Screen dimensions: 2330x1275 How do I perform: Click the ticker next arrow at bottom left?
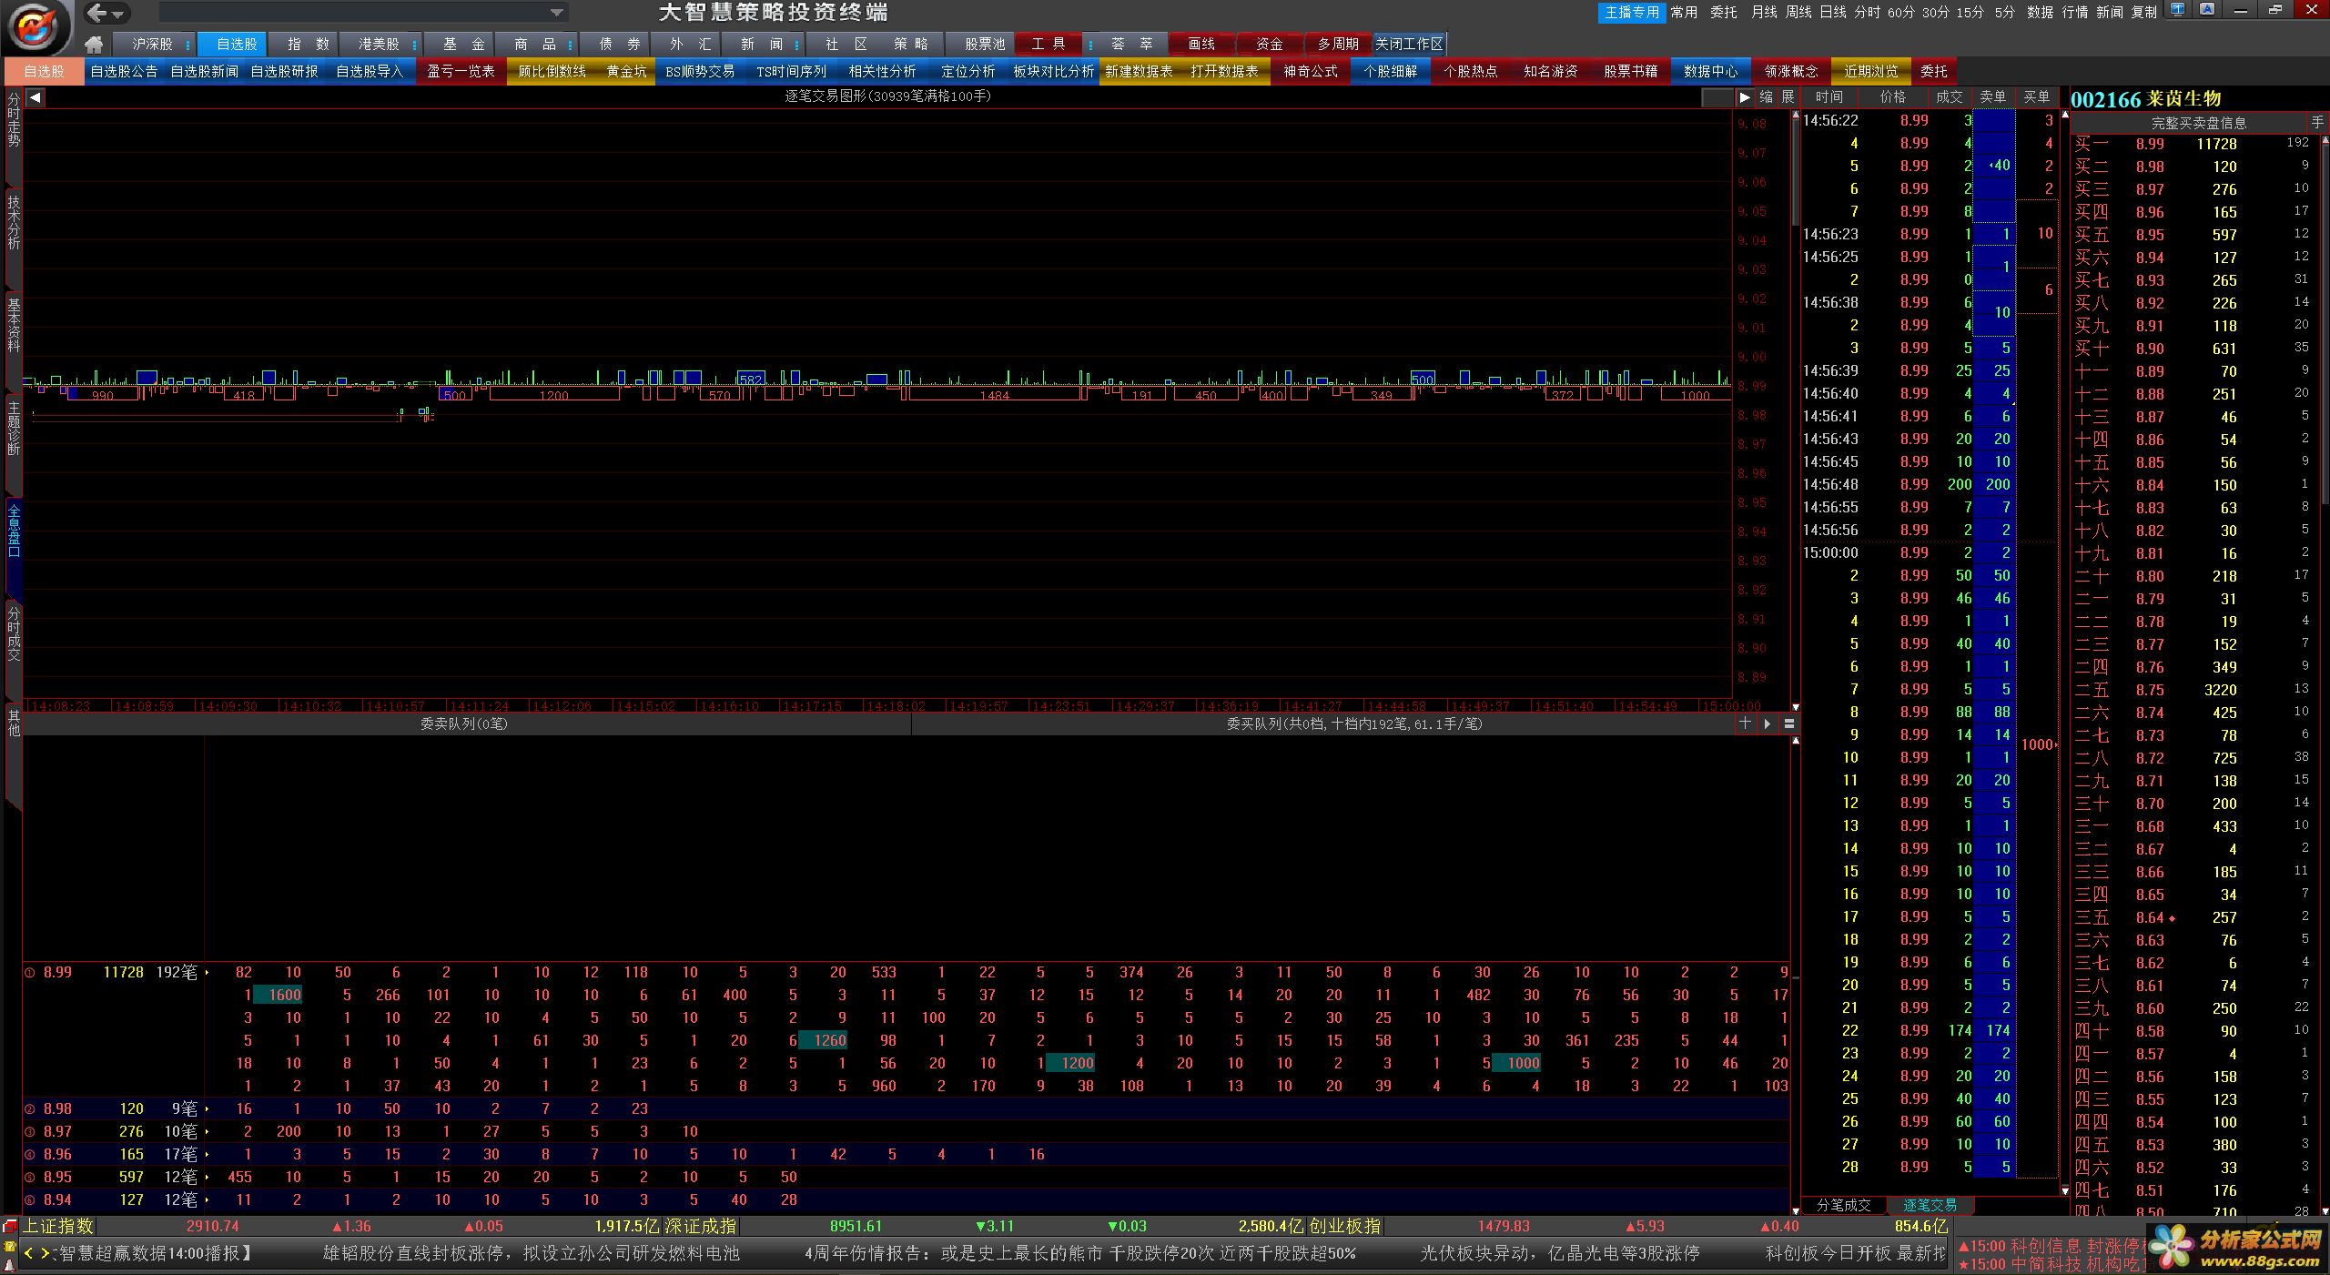click(x=45, y=1254)
